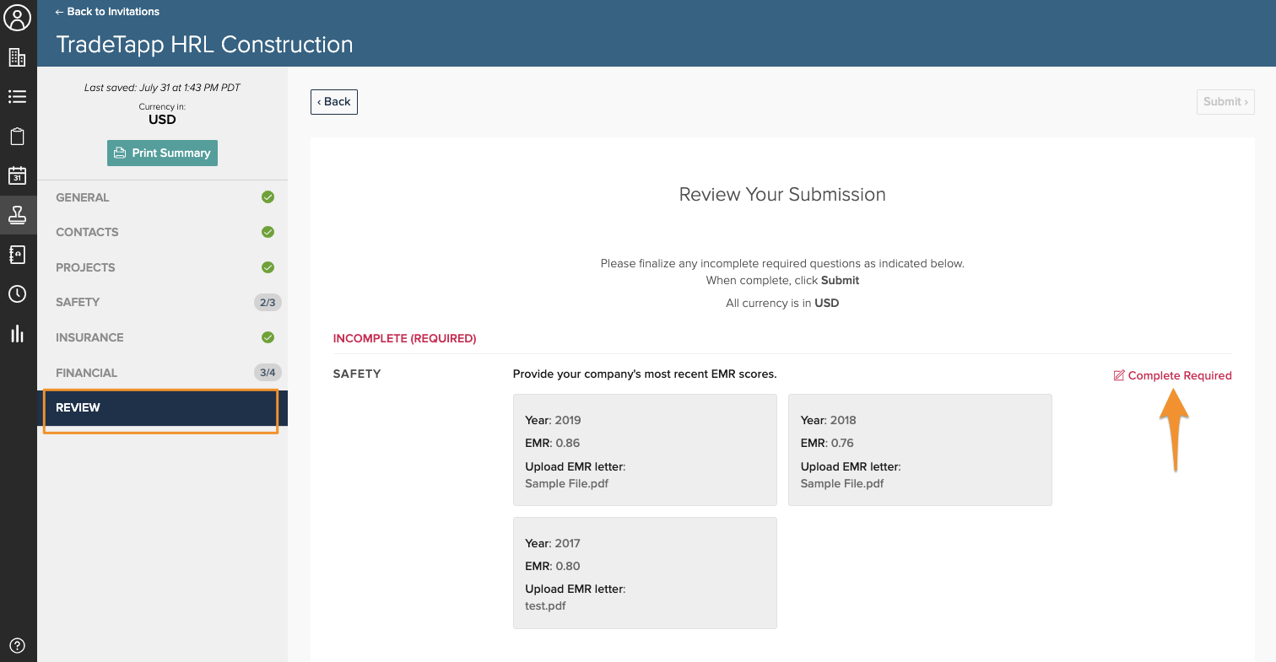Screen dimensions: 1276x662
Task: Click the Complete Required link
Action: 1172,375
